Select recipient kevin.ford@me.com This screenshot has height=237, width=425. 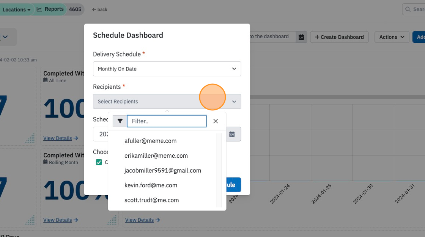(151, 185)
